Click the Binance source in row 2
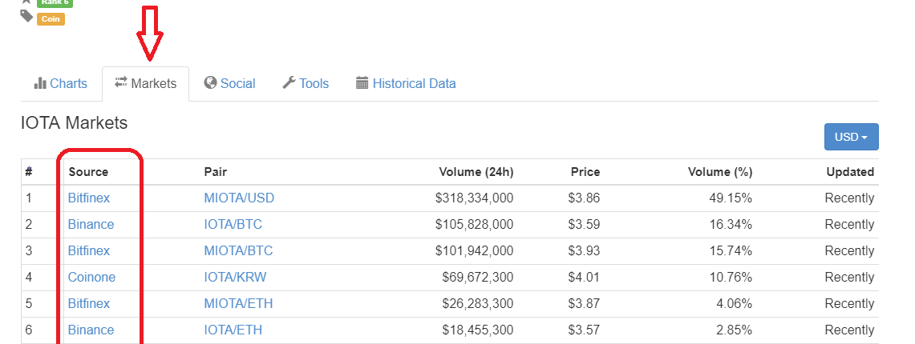The width and height of the screenshot is (915, 344). [91, 224]
